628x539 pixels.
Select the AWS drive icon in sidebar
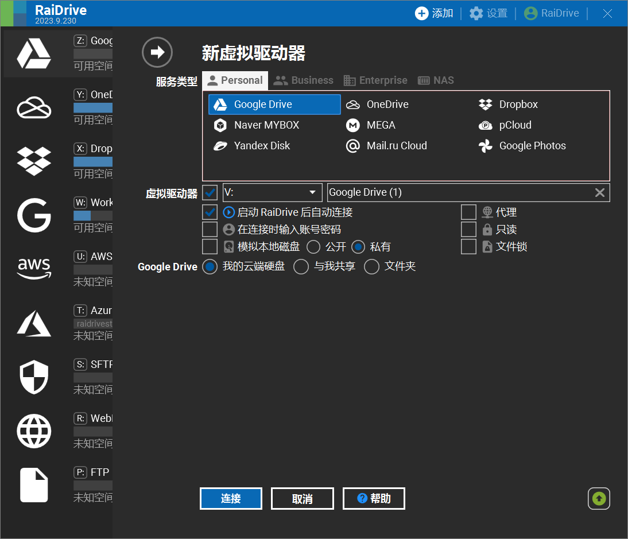34,268
